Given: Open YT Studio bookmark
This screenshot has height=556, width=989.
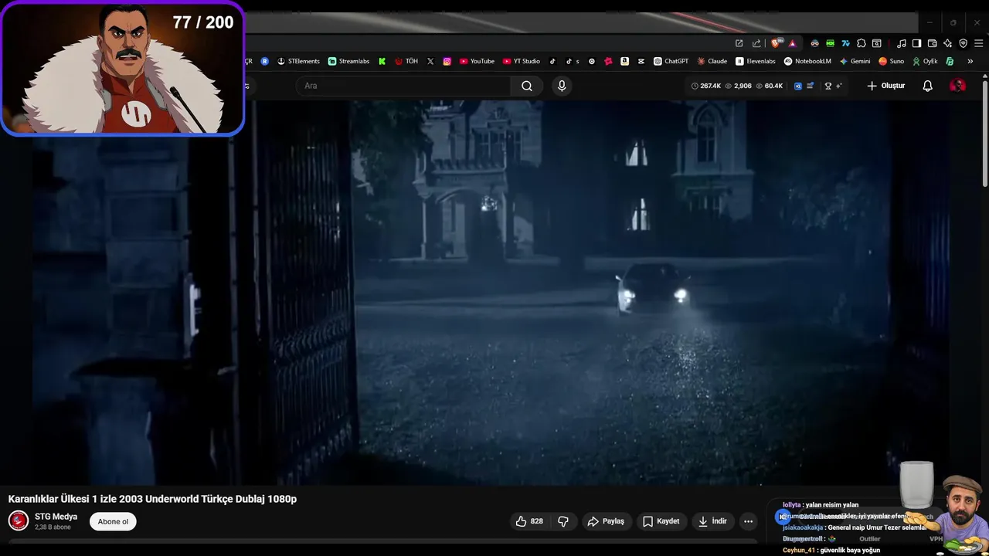Looking at the screenshot, I should pyautogui.click(x=522, y=61).
